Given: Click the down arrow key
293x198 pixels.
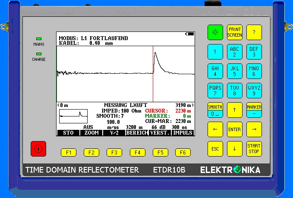Looking at the screenshot, I should pos(234,149).
